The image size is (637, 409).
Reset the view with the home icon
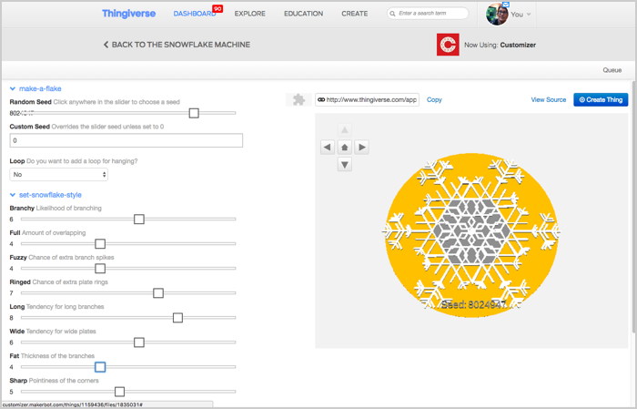click(x=344, y=147)
